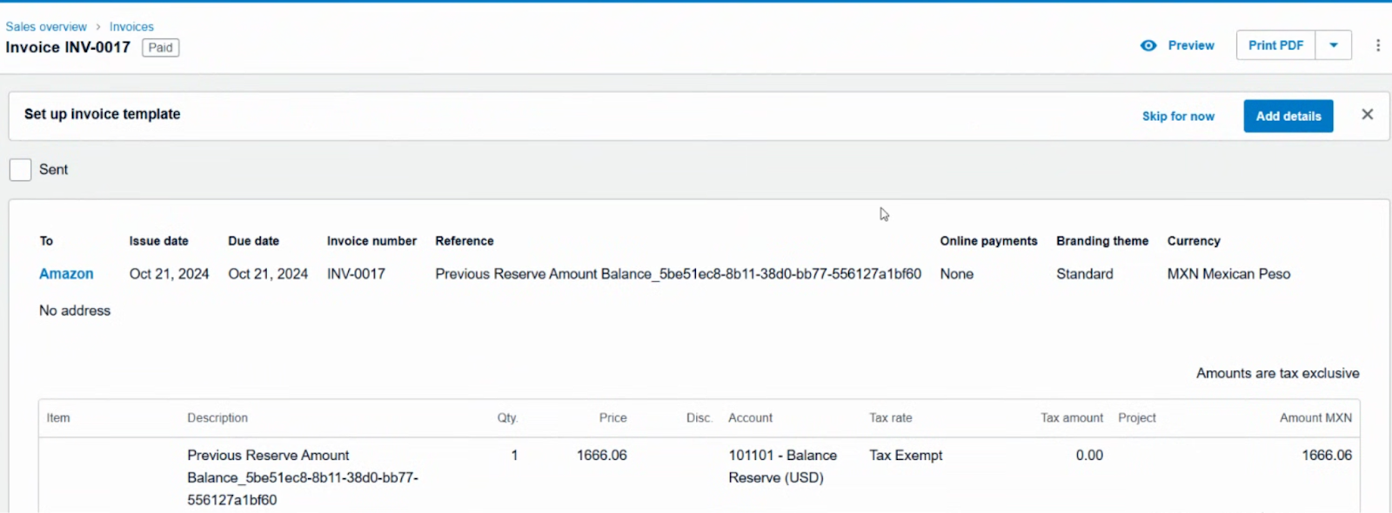Click the Issue date value Oct 21, 2024
Screen dimensions: 1392x513
pyautogui.click(x=169, y=274)
